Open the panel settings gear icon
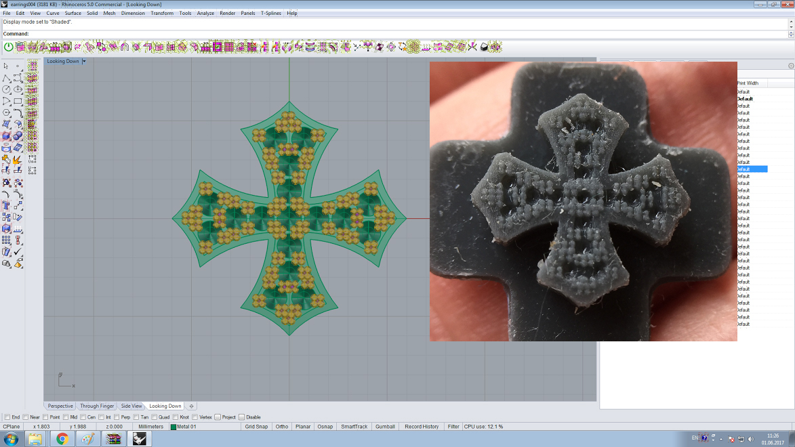This screenshot has height=447, width=795. coord(790,66)
